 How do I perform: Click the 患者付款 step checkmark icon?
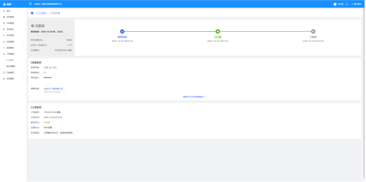pyautogui.click(x=122, y=32)
